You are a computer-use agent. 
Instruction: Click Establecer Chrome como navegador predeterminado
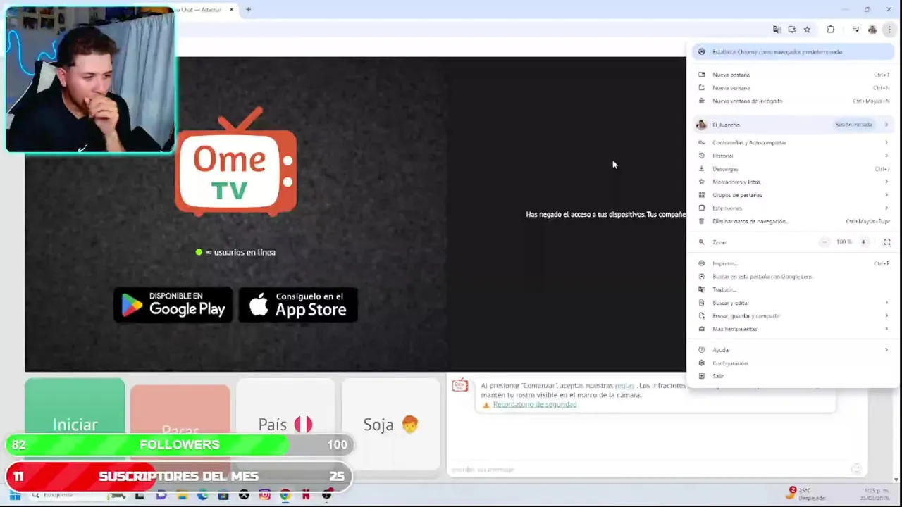(793, 51)
